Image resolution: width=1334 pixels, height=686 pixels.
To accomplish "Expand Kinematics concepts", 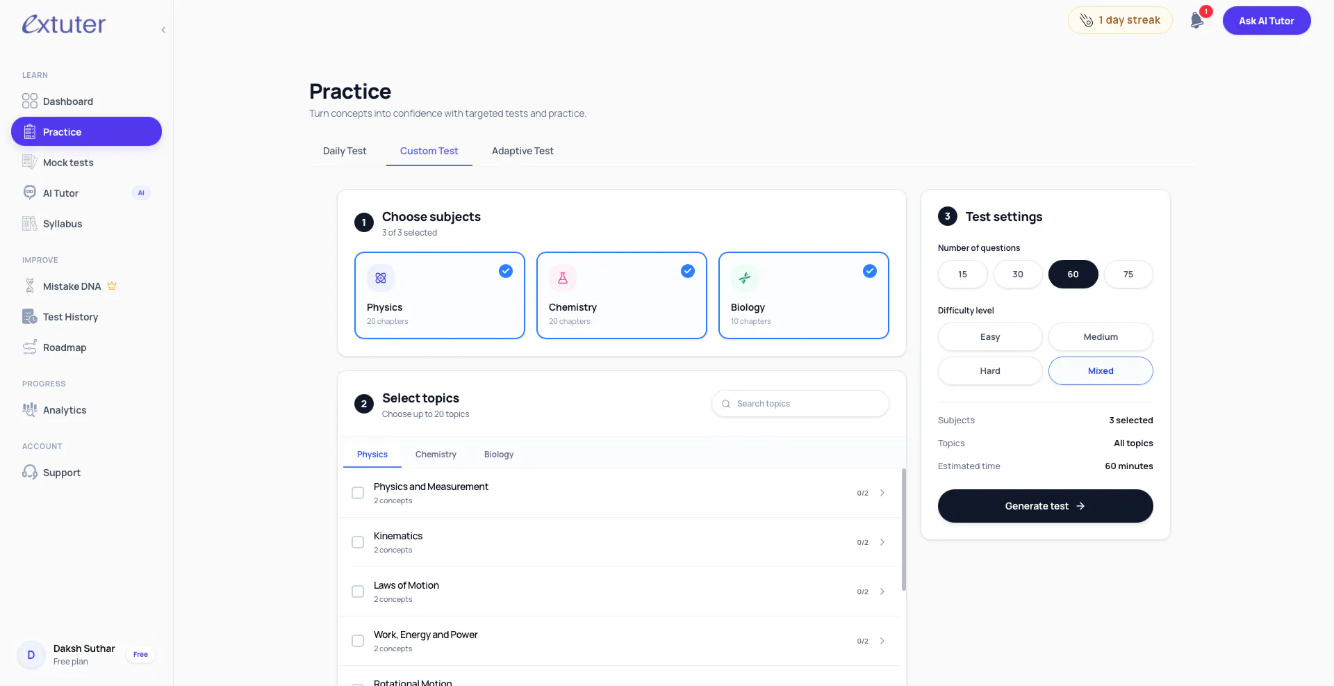I will [882, 542].
